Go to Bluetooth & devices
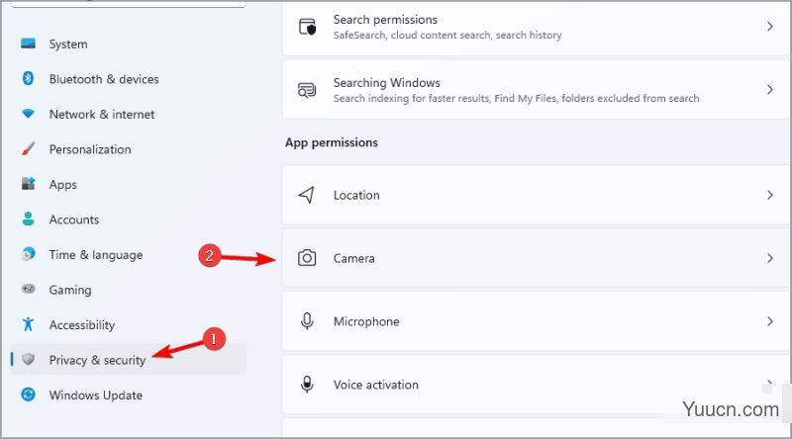792x439 pixels. tap(129, 79)
